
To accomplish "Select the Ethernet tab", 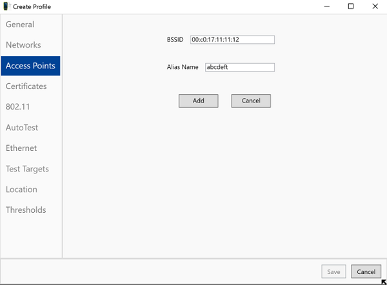I will 21,148.
